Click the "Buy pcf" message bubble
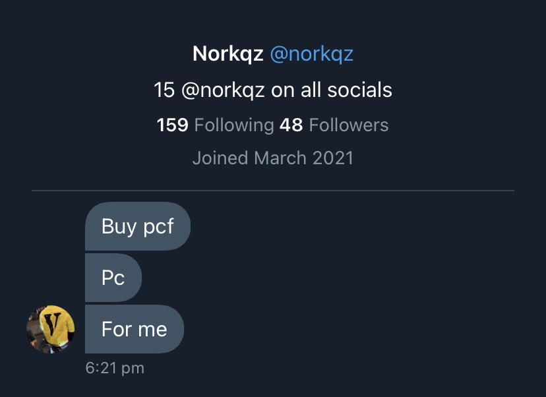The width and height of the screenshot is (546, 397). tap(137, 227)
